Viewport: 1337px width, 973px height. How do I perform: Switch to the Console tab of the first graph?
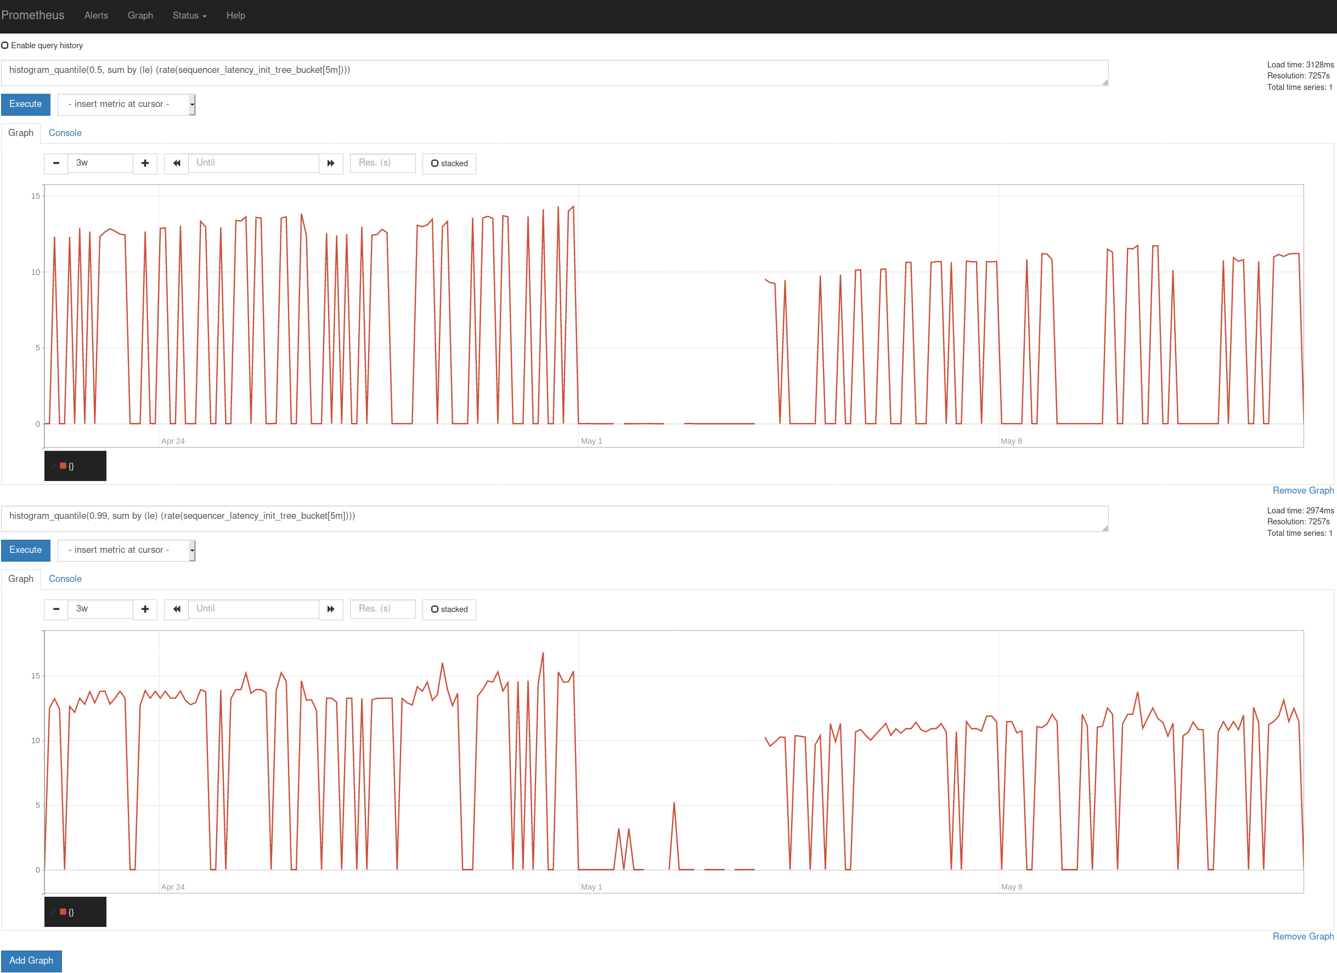tap(65, 133)
